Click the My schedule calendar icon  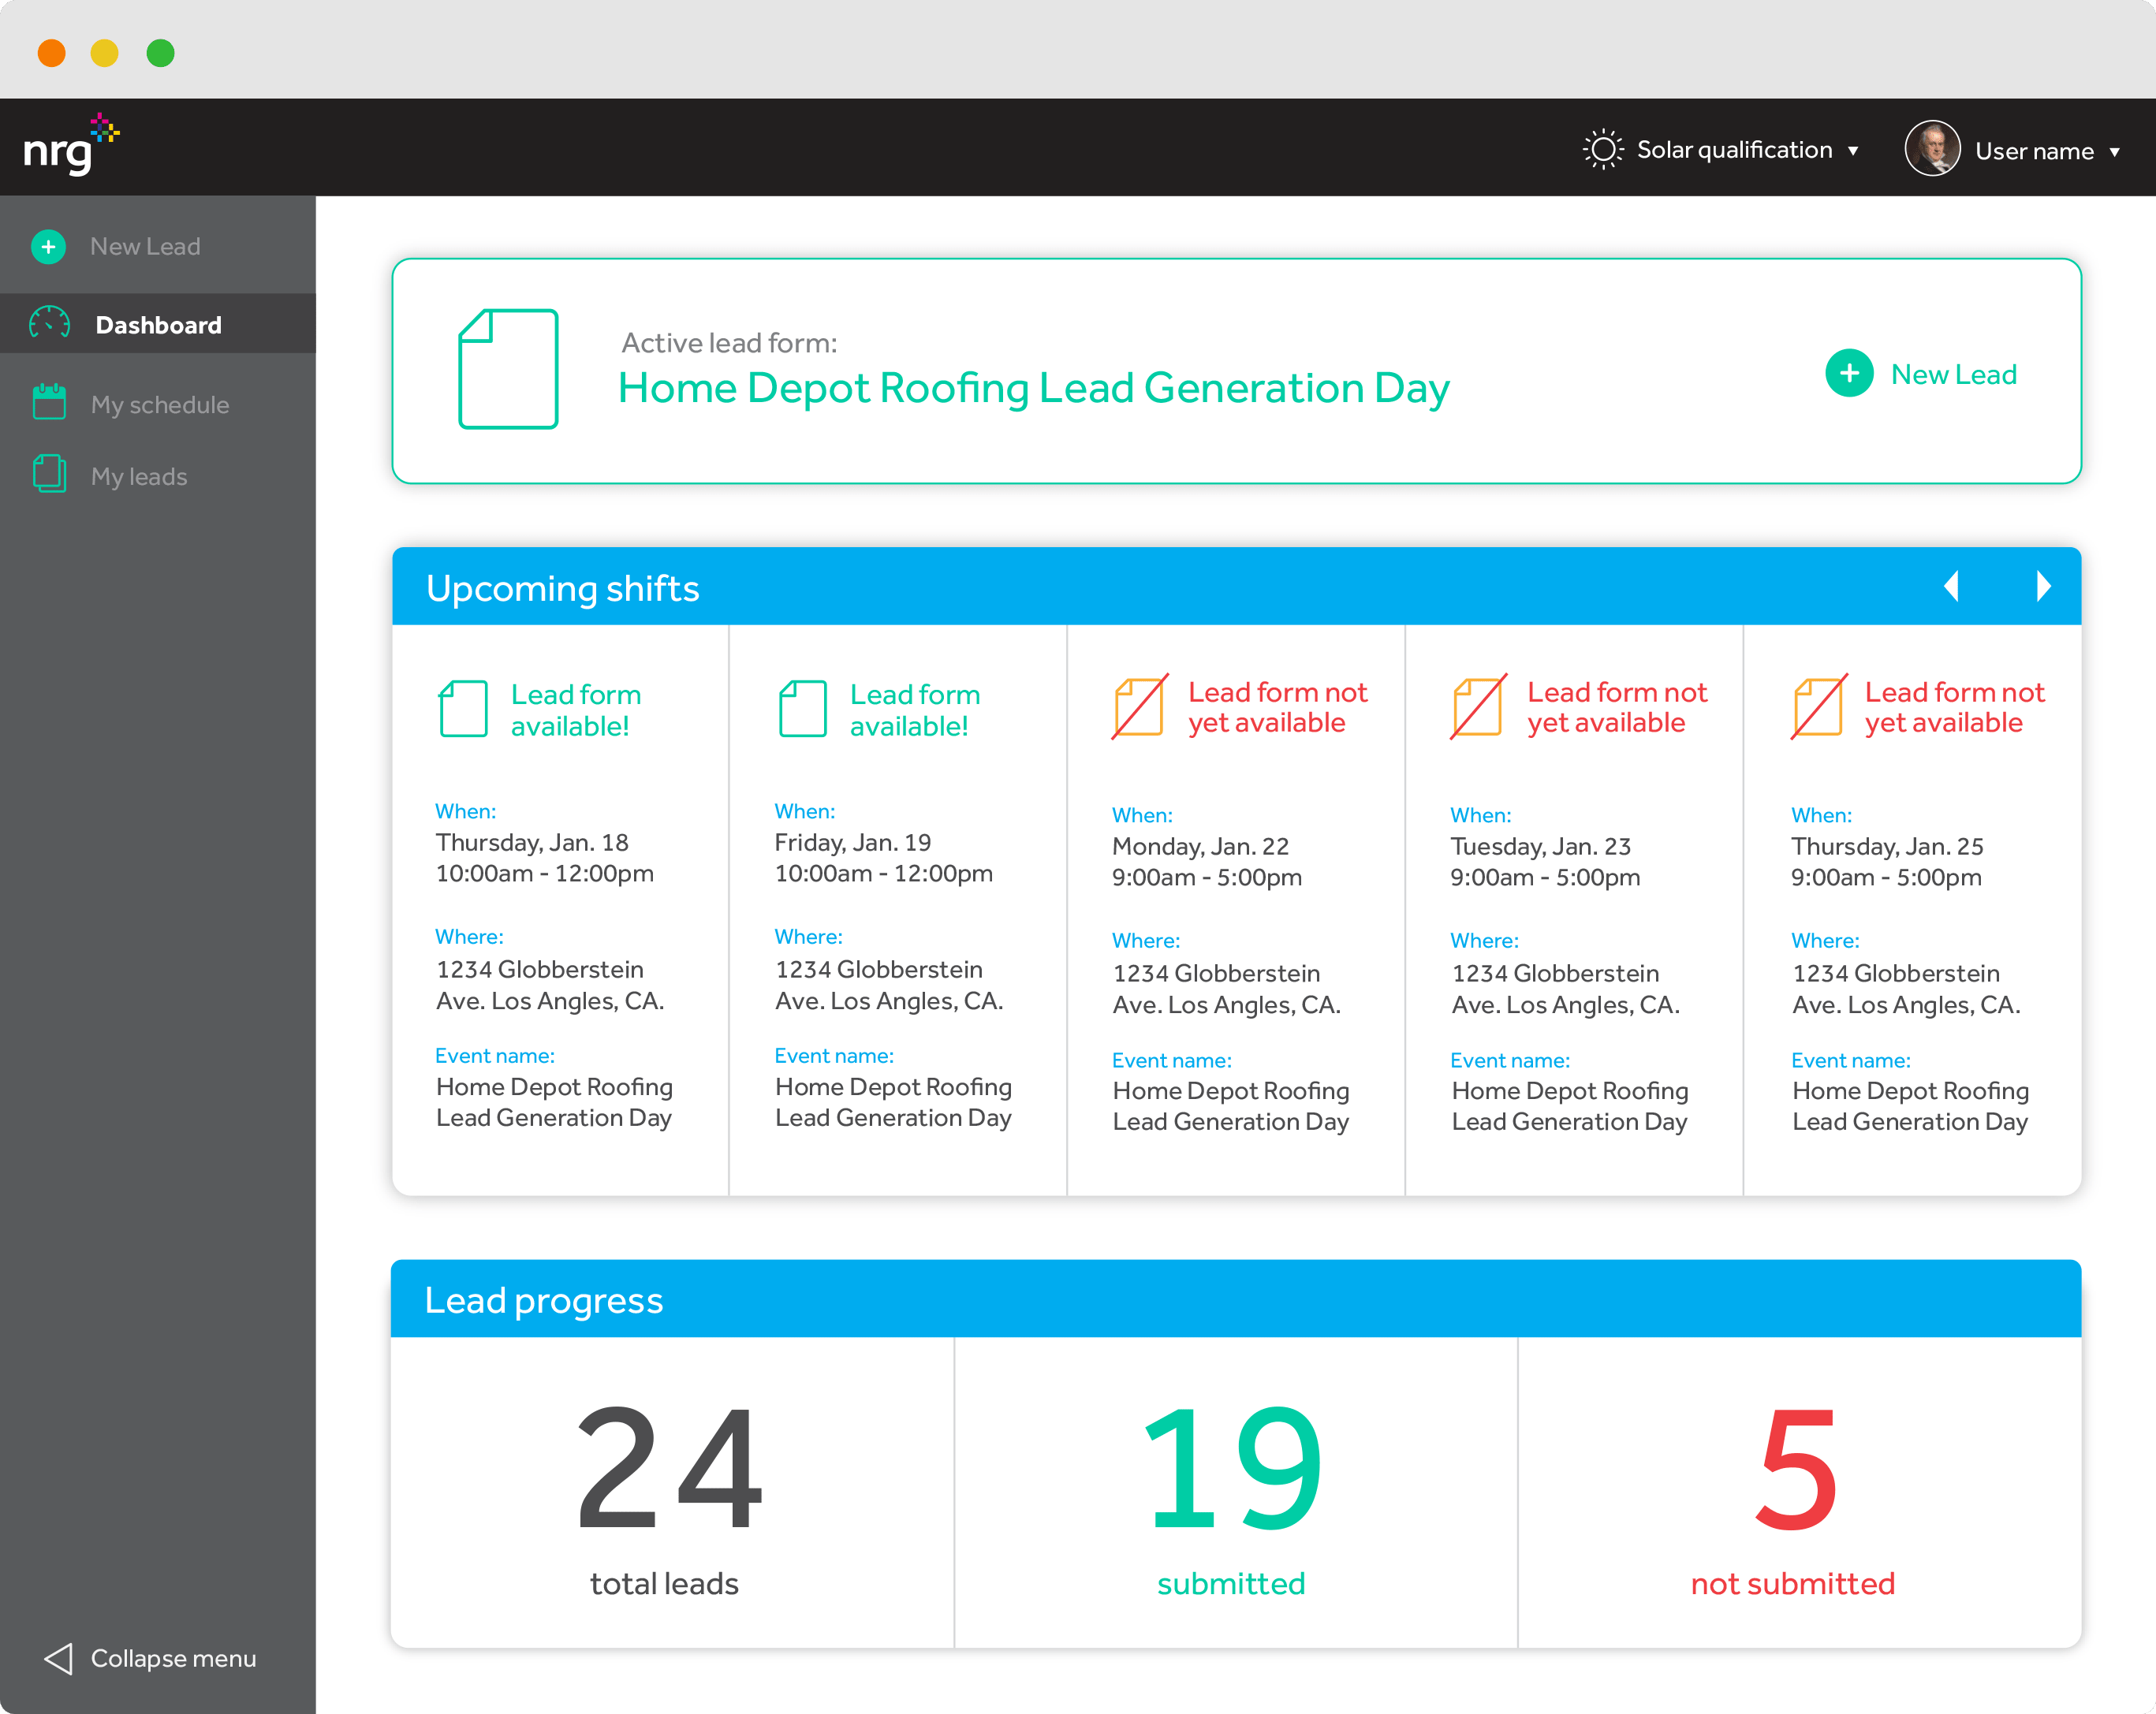(49, 402)
